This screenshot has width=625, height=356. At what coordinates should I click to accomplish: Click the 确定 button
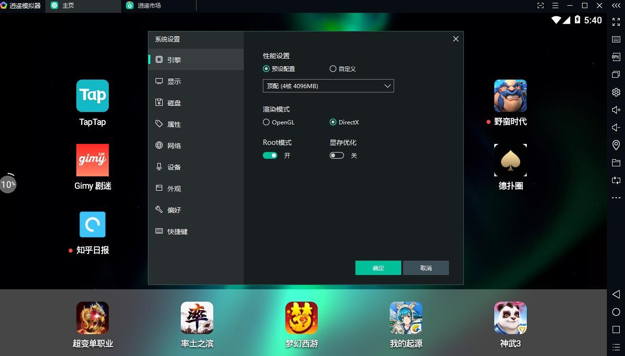(x=378, y=268)
